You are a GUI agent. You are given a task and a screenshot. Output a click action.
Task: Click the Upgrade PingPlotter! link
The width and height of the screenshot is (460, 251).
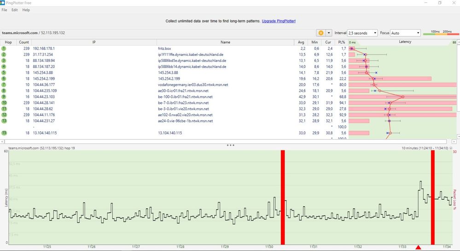point(279,21)
